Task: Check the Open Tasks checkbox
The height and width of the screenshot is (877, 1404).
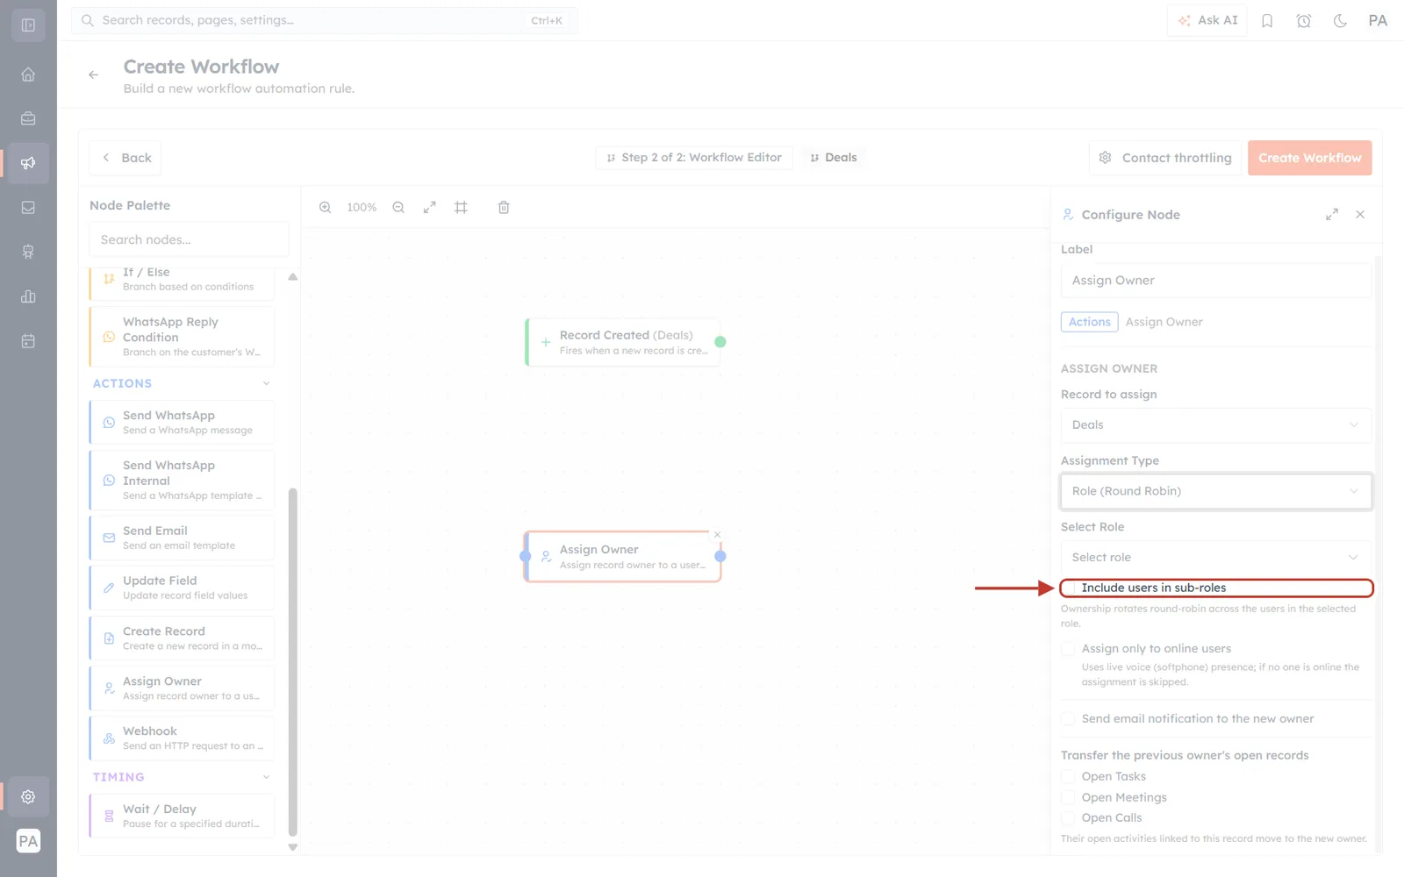Action: tap(1068, 777)
